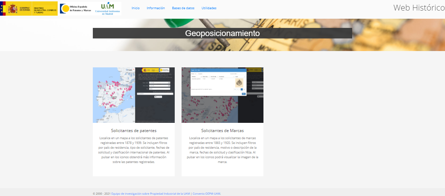This screenshot has width=445, height=196.
Task: Go to the Inicio menu item
Action: click(x=135, y=8)
